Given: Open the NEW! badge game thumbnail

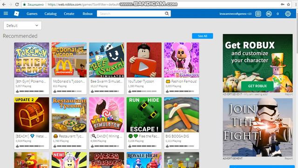Looking at the screenshot, I should 69,160.
